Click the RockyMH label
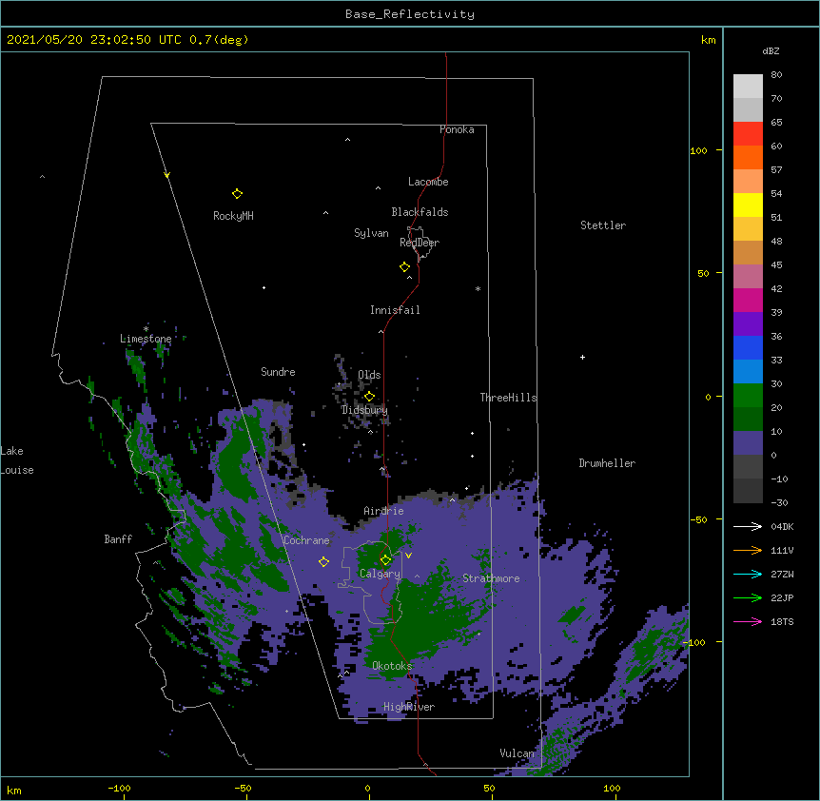Image resolution: width=820 pixels, height=801 pixels. (233, 216)
